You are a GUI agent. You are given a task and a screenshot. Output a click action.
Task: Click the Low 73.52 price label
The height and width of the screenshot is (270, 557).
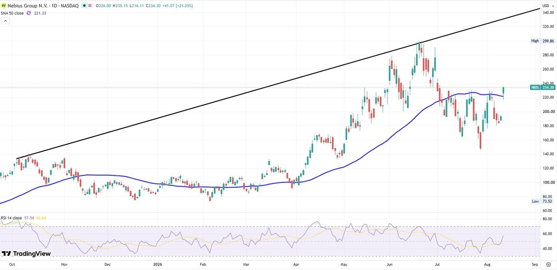click(x=542, y=201)
